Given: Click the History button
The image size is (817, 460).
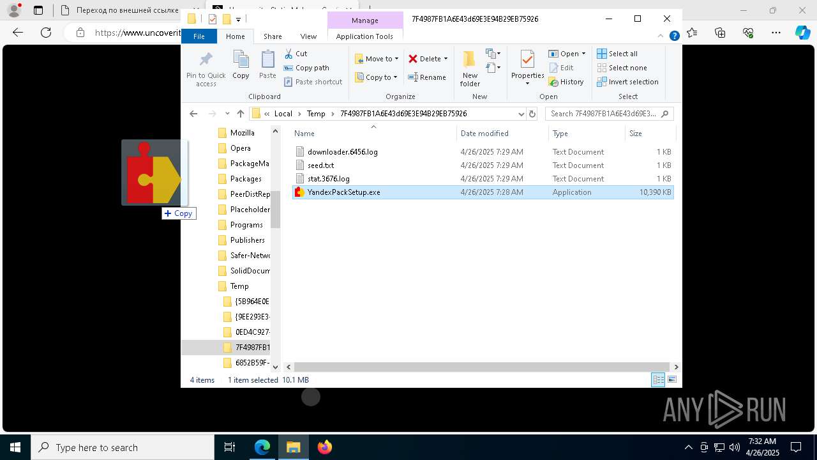Looking at the screenshot, I should pos(566,82).
